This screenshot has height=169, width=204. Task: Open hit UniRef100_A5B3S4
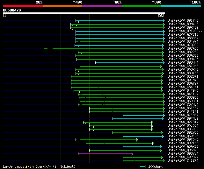pos(183,38)
